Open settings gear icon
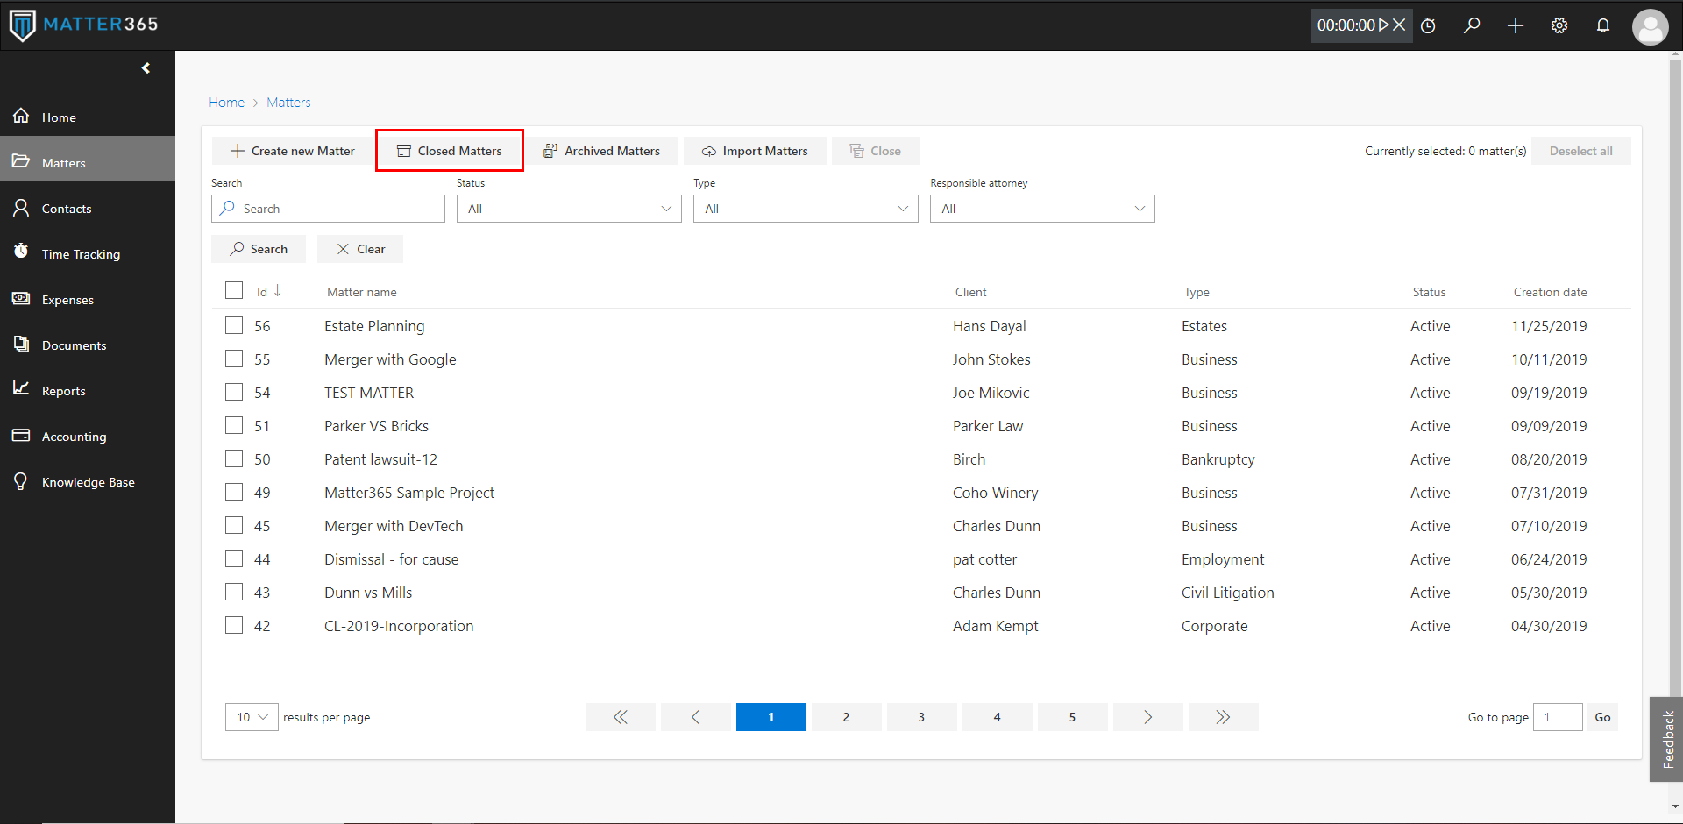 [1559, 25]
